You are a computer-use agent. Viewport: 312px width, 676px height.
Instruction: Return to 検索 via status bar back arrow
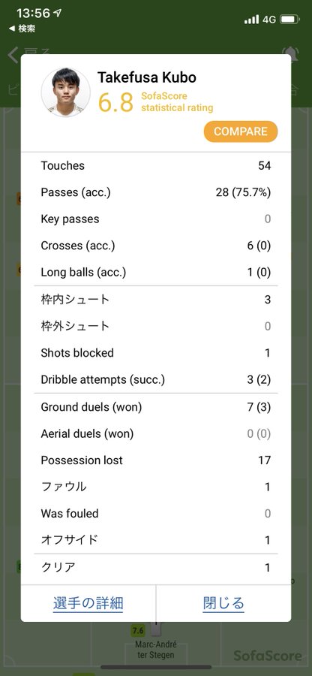coord(22,29)
